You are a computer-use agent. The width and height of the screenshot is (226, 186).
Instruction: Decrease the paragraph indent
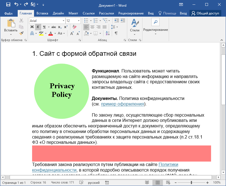point(117,21)
